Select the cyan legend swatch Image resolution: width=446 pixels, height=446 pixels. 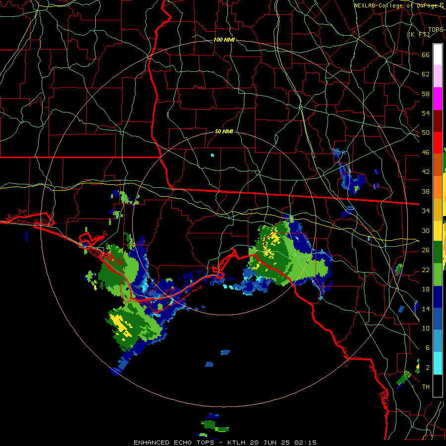(x=438, y=363)
